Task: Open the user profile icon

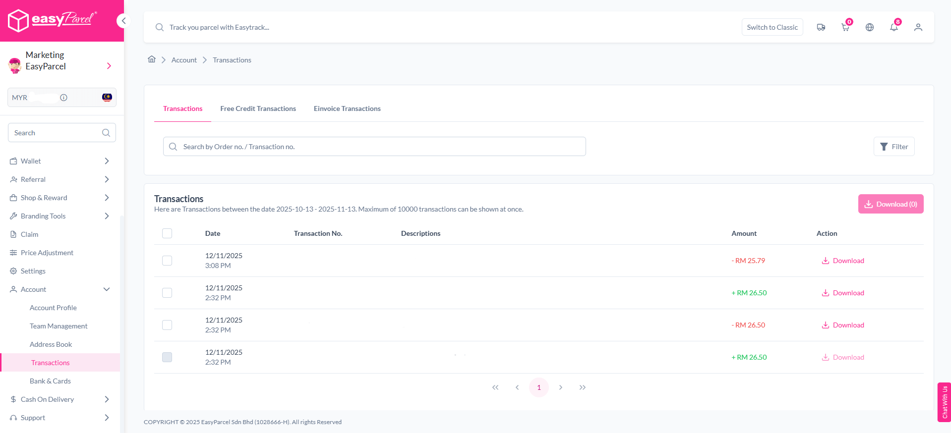Action: pos(918,27)
